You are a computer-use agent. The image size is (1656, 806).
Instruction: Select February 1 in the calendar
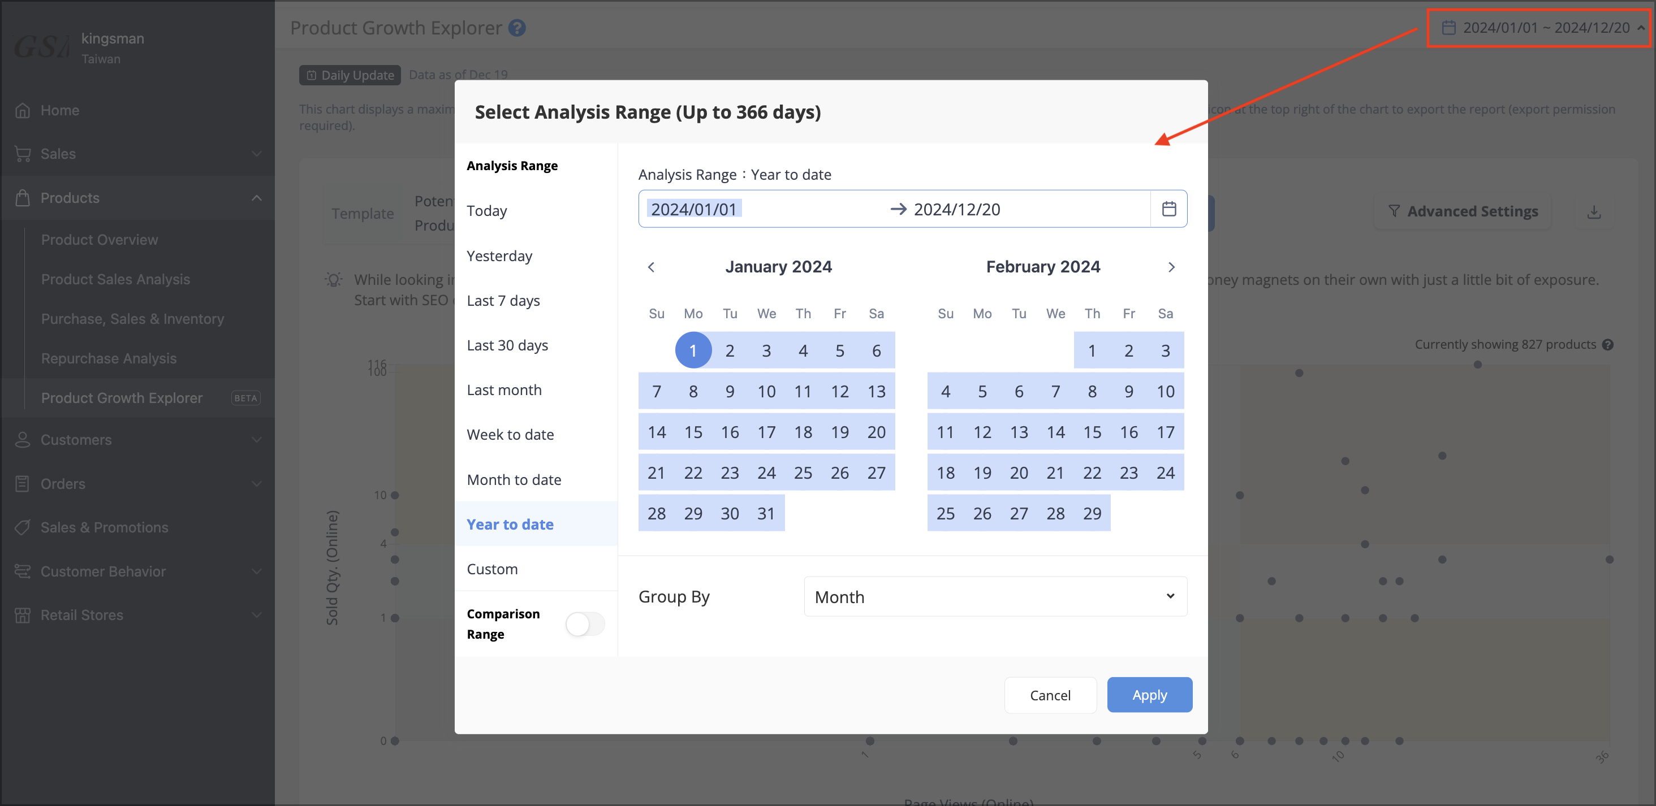pyautogui.click(x=1092, y=350)
